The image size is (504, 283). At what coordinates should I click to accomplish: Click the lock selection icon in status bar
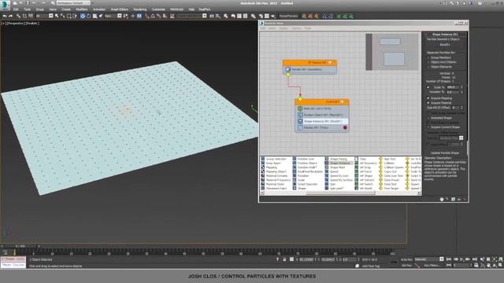[x=284, y=259]
